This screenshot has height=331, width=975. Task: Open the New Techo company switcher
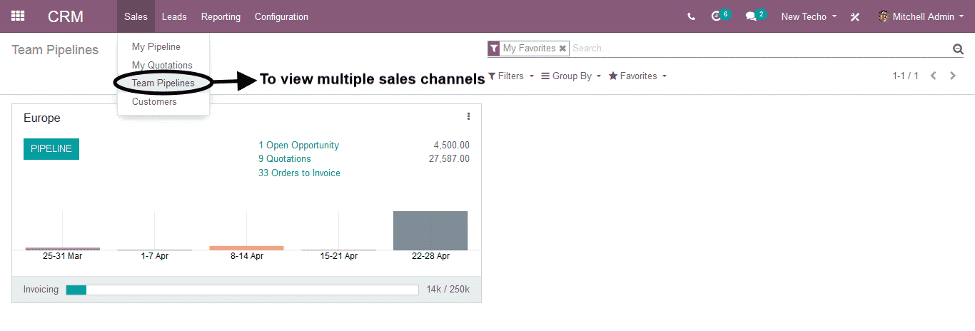(x=809, y=16)
